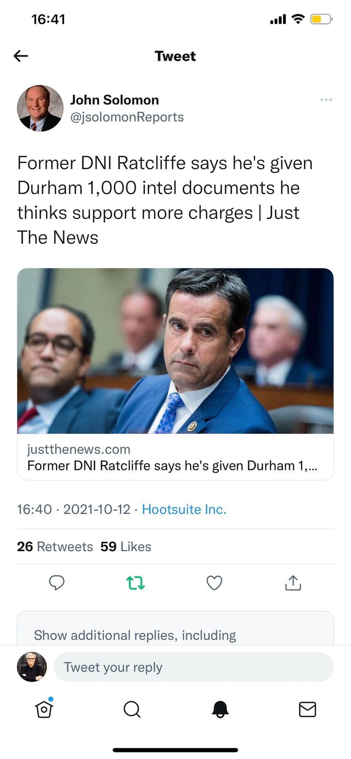Share the tweet via the share icon
This screenshot has width=351, height=759.
[293, 583]
